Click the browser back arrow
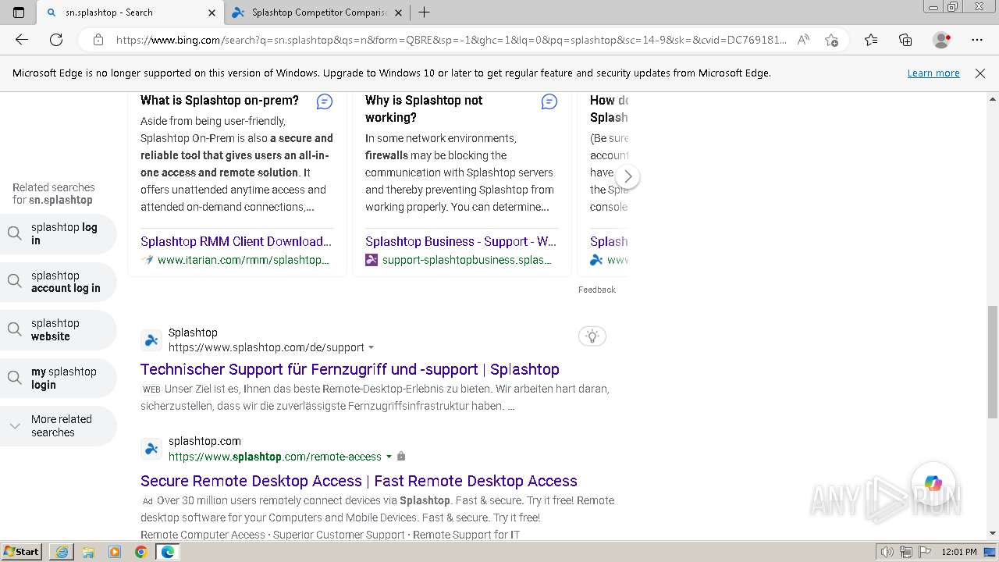Screen dimensions: 999x562 (x=22, y=40)
